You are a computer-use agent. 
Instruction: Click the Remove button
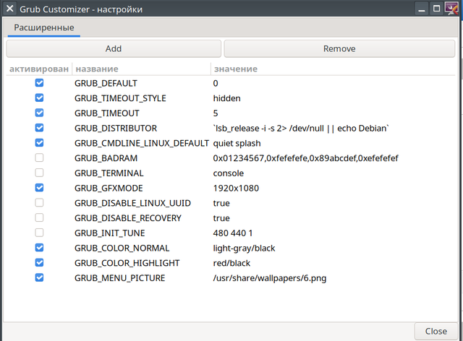339,48
